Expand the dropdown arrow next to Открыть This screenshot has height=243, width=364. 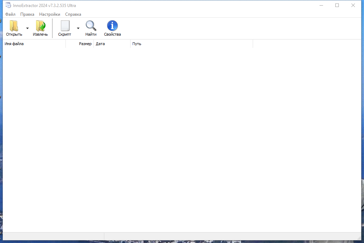[x=27, y=28]
